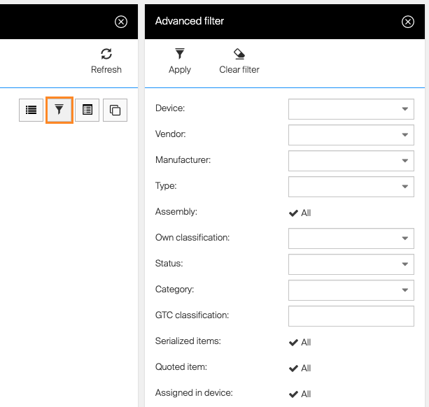Toggle Serialized items All checkmark
This screenshot has width=429, height=407.
[x=294, y=342]
